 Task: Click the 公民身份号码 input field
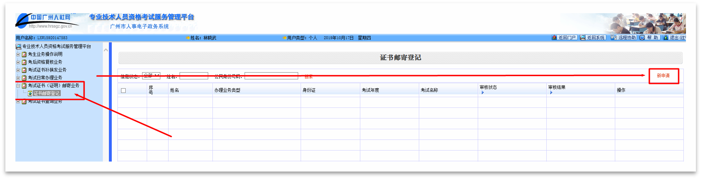tap(271, 76)
